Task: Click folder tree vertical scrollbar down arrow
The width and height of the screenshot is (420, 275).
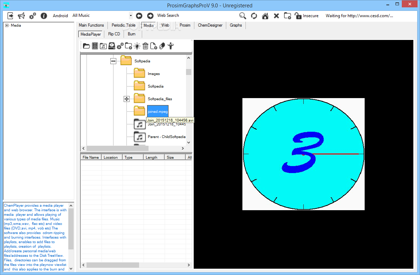Action: point(188,143)
